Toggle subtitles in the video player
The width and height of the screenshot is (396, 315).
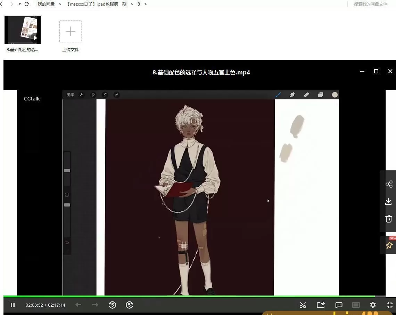355,305
